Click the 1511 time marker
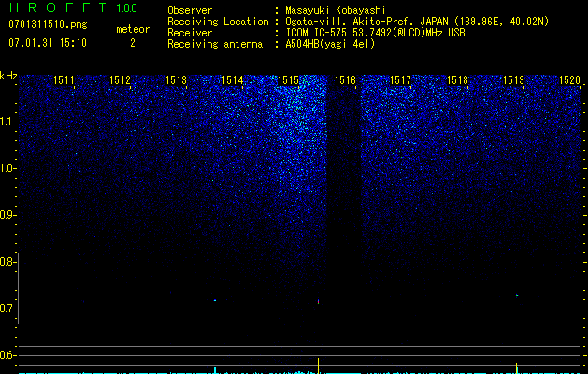 pyautogui.click(x=64, y=80)
